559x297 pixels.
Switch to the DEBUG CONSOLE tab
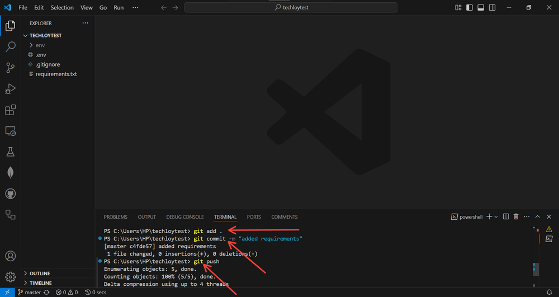pyautogui.click(x=184, y=217)
